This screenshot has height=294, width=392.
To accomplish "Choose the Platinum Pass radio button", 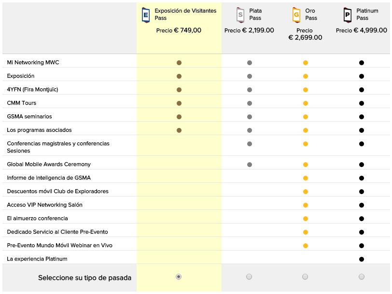I will click(x=362, y=277).
